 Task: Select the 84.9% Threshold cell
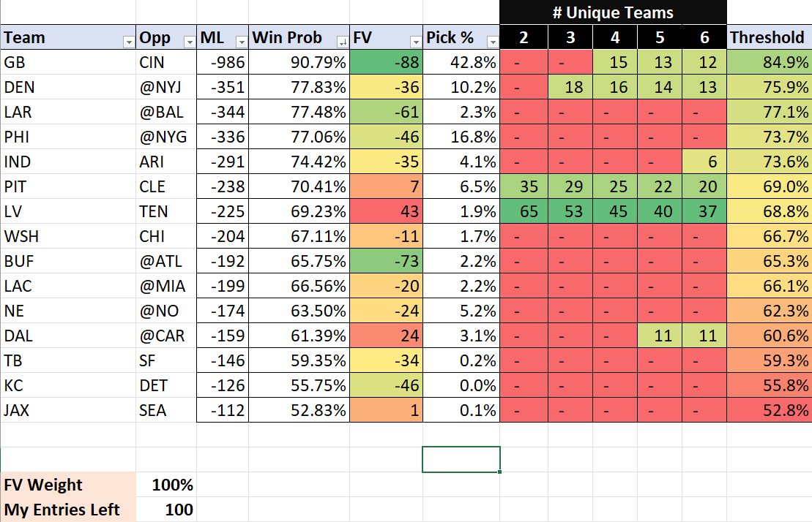pyautogui.click(x=769, y=62)
